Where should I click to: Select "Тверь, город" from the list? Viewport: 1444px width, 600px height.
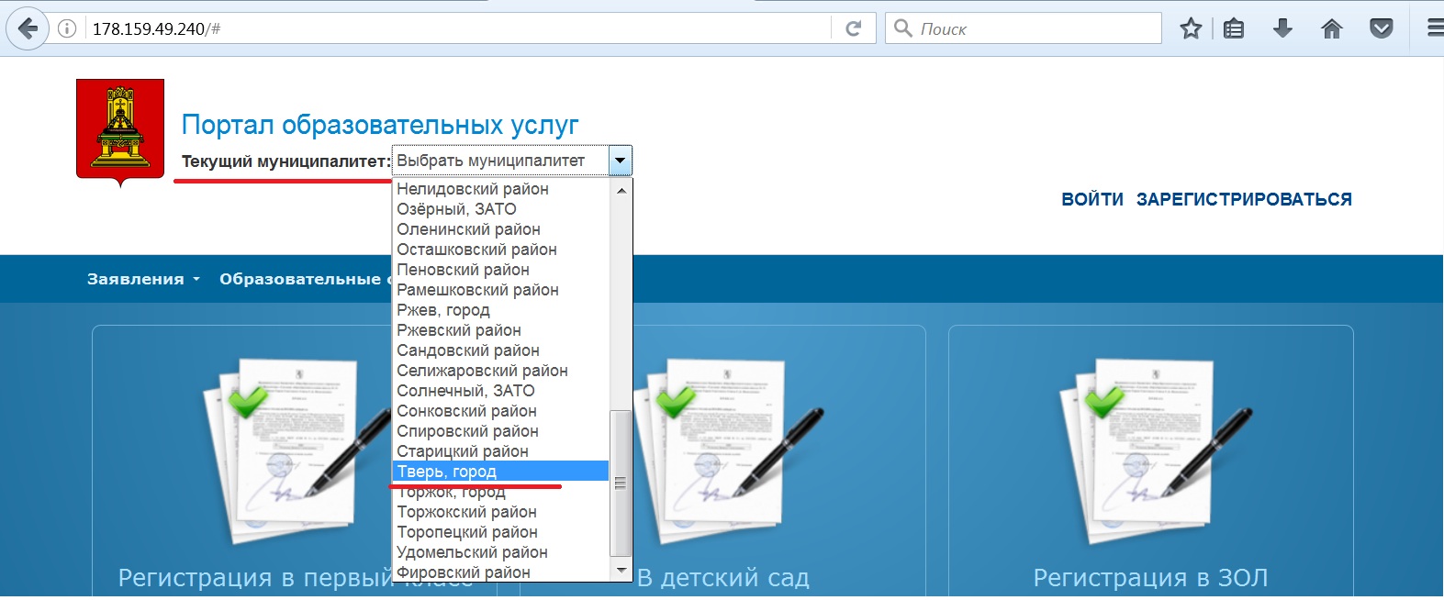(447, 472)
